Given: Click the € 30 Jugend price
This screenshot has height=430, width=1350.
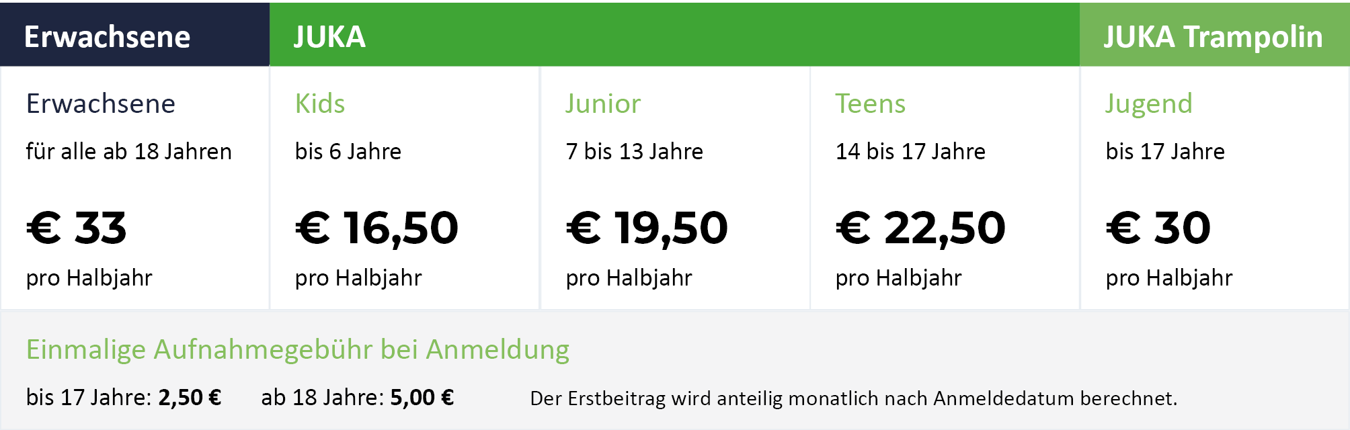Looking at the screenshot, I should (1158, 228).
